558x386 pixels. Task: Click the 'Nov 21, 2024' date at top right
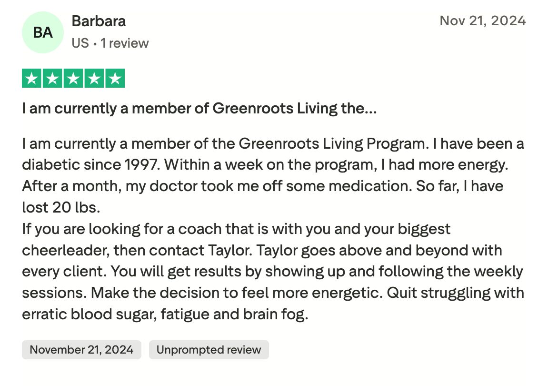coord(482,21)
